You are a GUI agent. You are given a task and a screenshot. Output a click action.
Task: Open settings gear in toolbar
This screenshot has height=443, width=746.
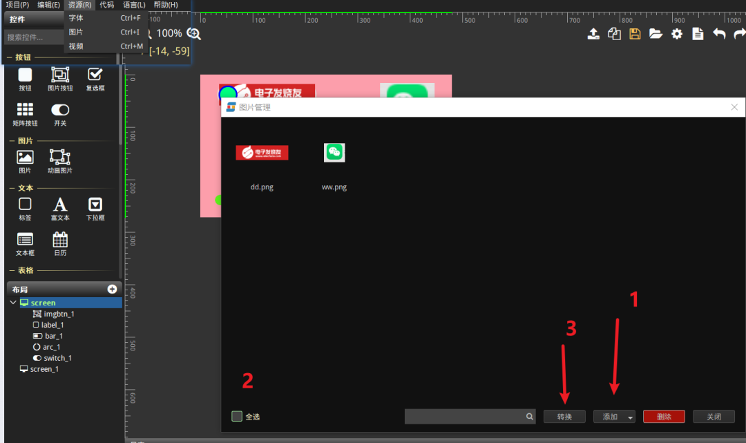click(x=676, y=34)
